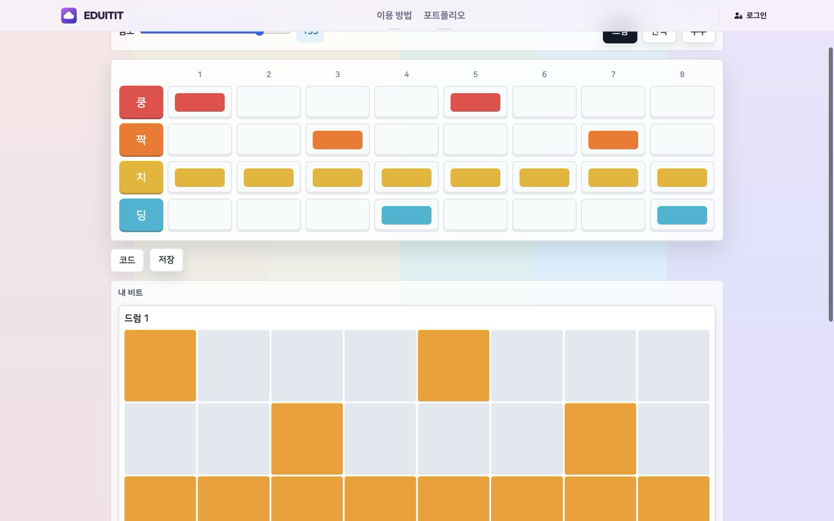This screenshot has width=834, height=521.
Task: Click the page vertical scrollbar
Action: pos(831,184)
